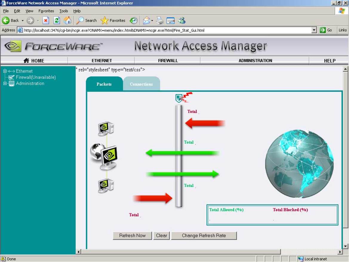Select the Ethernet tree item
Screen dimensions: 349x262
pos(24,71)
